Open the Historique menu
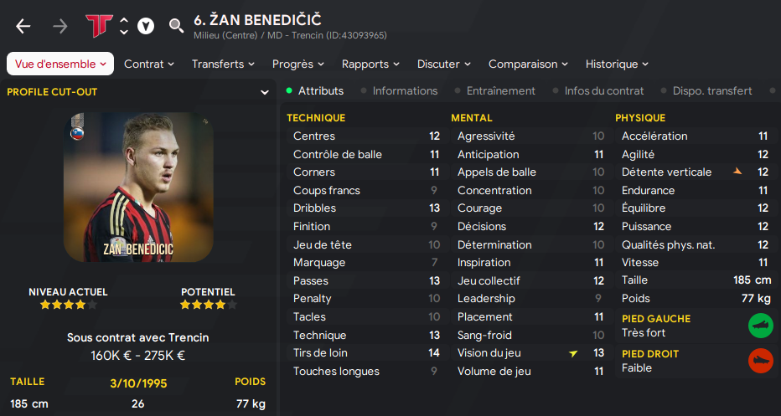The width and height of the screenshot is (781, 416). coord(617,64)
